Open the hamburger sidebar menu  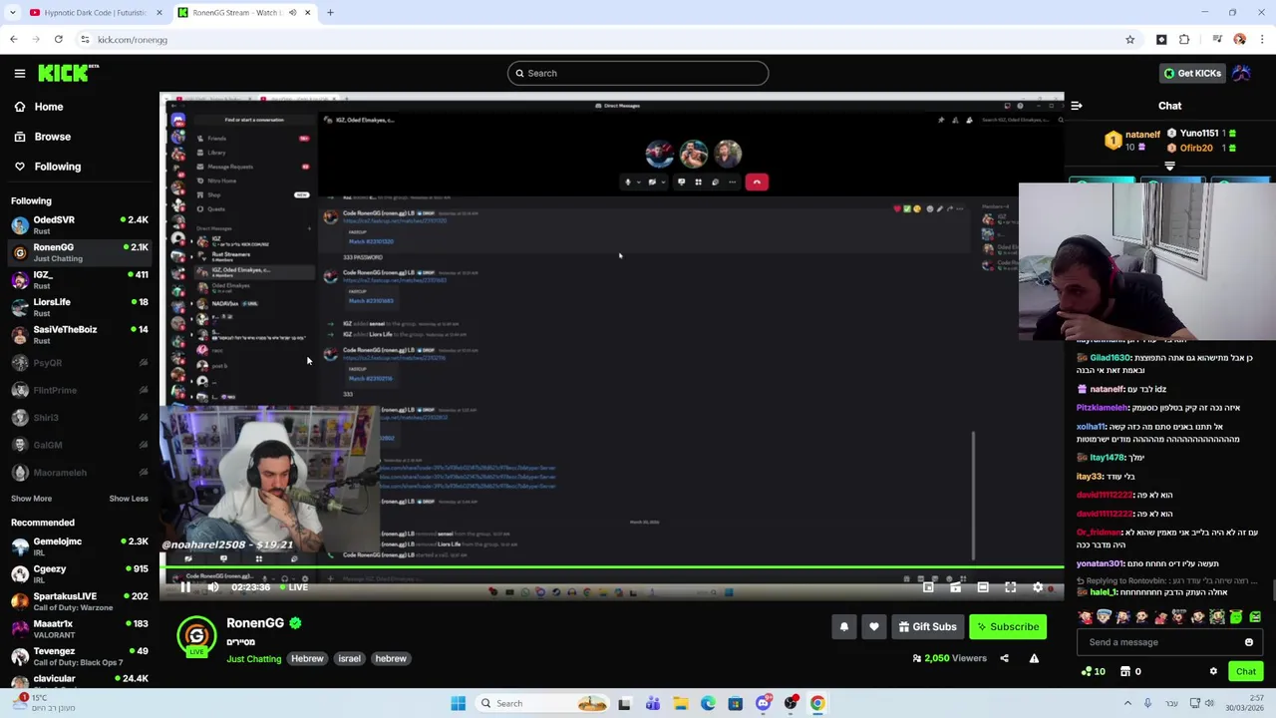tap(20, 73)
